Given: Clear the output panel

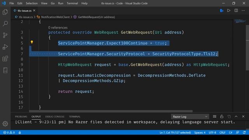Looking at the screenshot, I should (x=214, y=117).
